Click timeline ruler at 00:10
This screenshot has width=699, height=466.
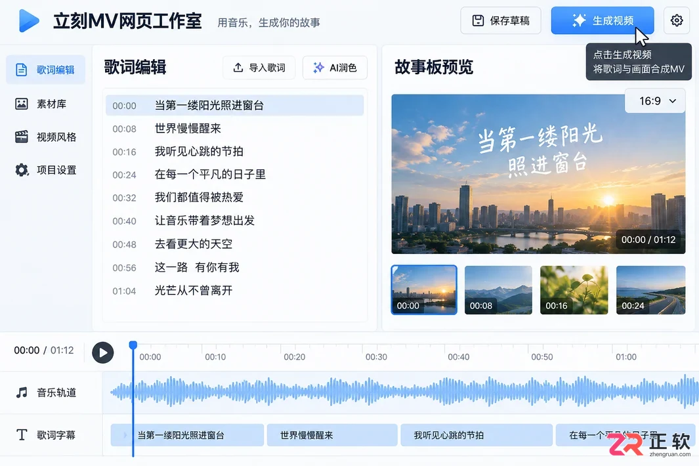(x=215, y=357)
